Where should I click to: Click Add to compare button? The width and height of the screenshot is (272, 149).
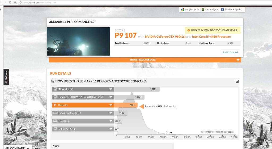click(230, 52)
